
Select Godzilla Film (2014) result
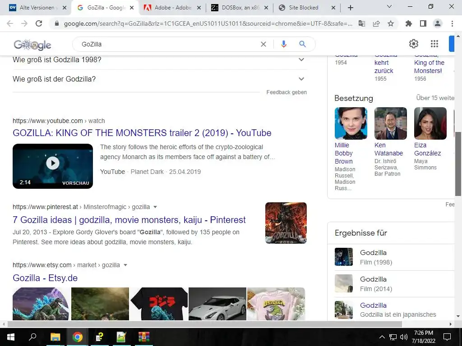point(394,284)
